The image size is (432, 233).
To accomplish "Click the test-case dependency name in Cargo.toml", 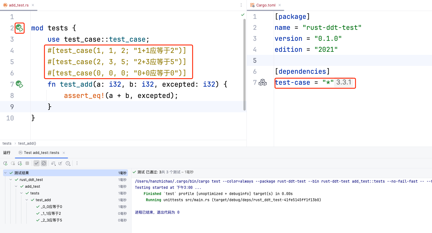I will coord(292,82).
